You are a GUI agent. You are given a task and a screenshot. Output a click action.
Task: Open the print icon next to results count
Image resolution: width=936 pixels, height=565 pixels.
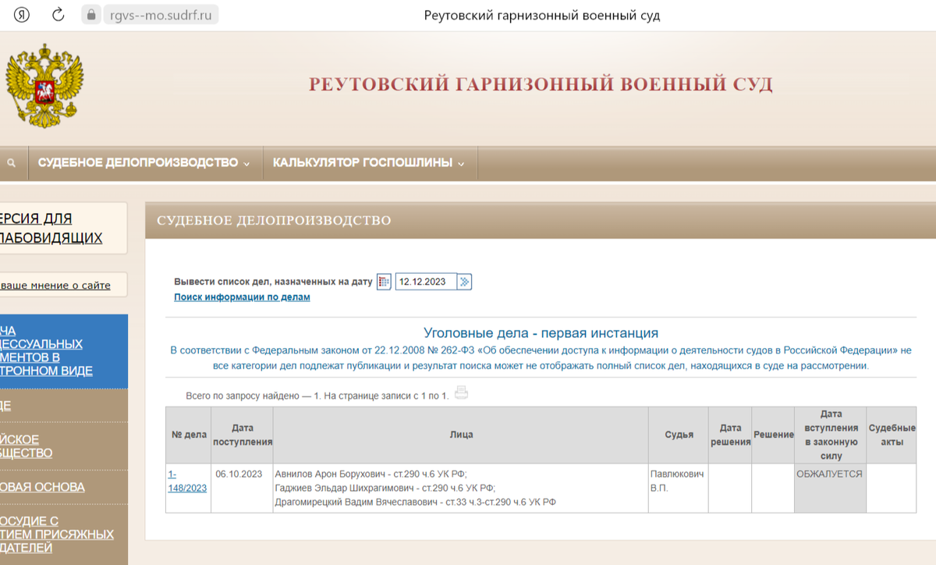coord(461,393)
